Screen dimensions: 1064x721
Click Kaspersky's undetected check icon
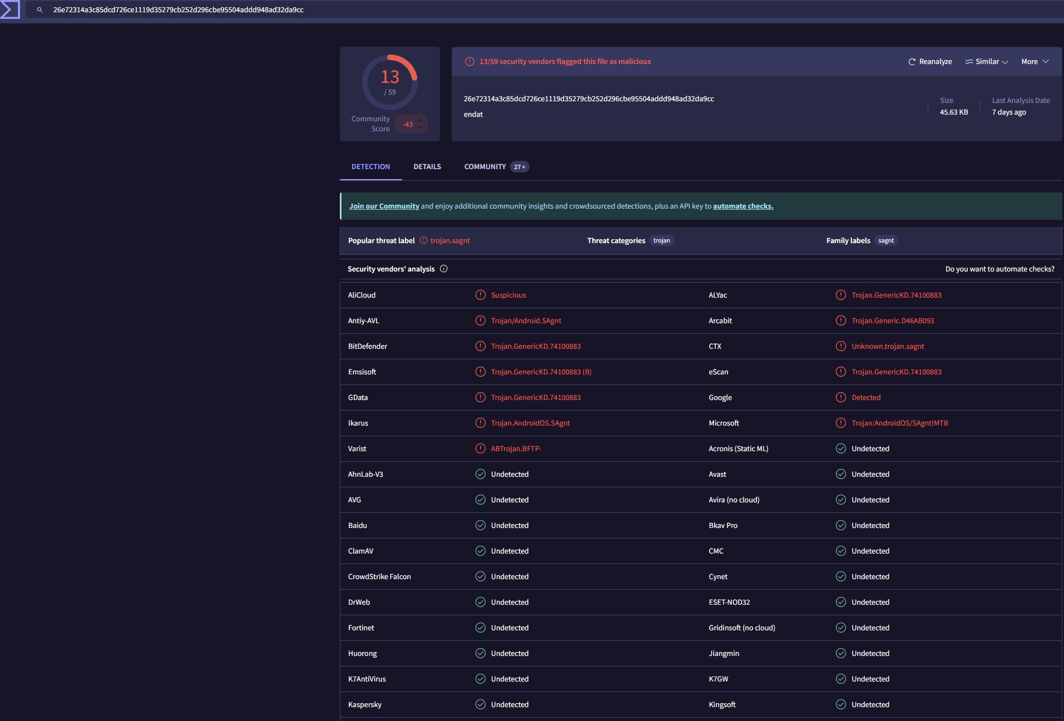point(481,704)
